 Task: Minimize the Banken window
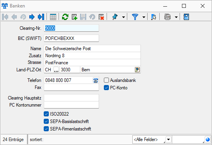[165, 6]
